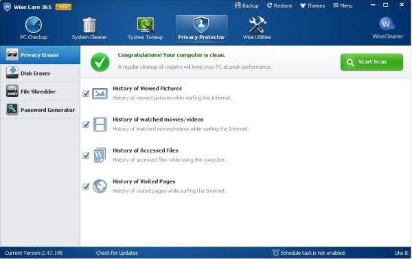412x259 pixels.
Task: Click the Password Generator key icon
Action: [x=12, y=109]
